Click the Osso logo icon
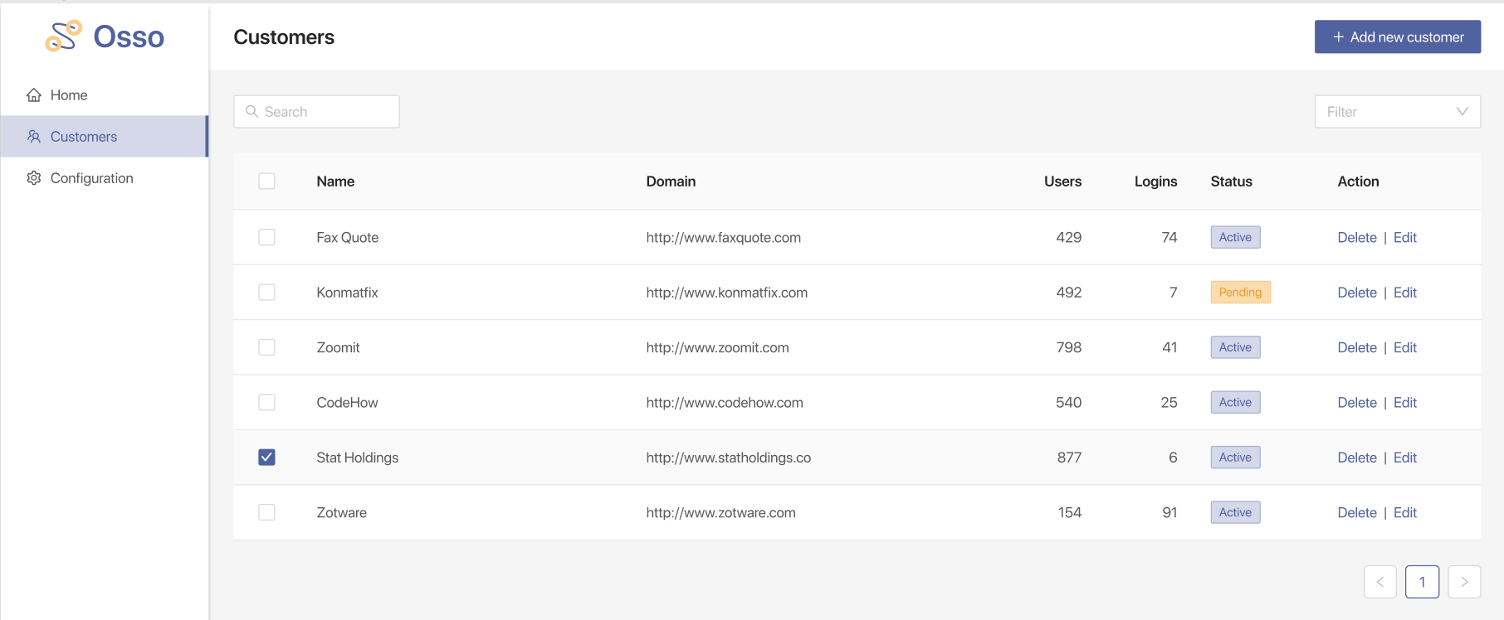The height and width of the screenshot is (620, 1504). (x=64, y=36)
